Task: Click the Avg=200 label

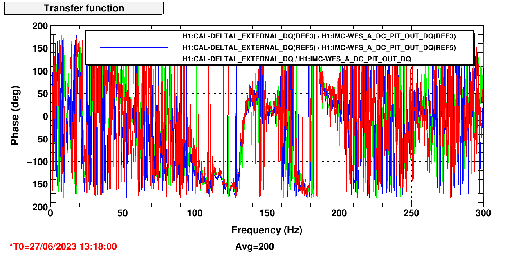Action: (x=254, y=246)
